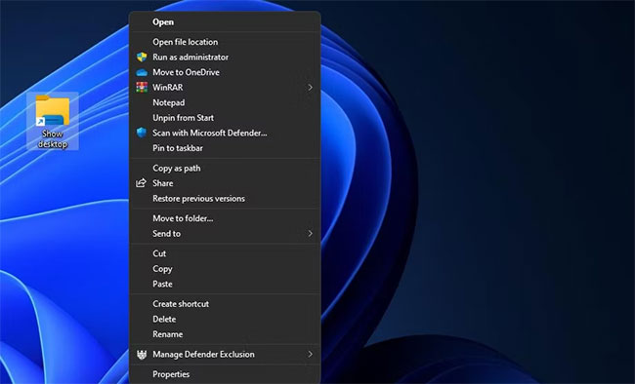Select Unpin from Start
This screenshot has width=635, height=384.
point(225,118)
